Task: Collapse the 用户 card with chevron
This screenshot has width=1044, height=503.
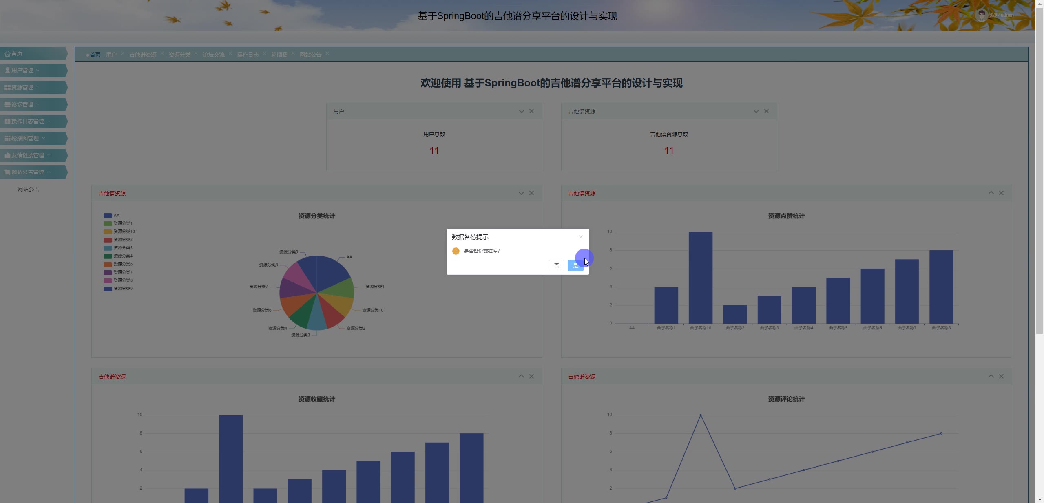Action: pyautogui.click(x=521, y=111)
